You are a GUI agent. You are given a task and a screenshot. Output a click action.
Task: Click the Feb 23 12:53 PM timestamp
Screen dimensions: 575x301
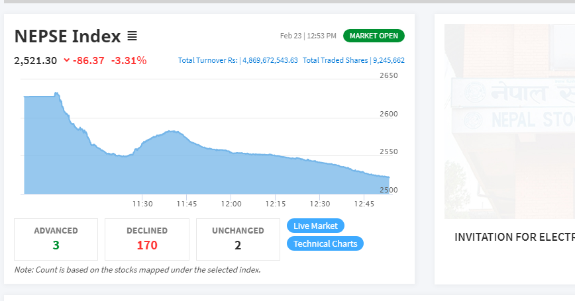pyautogui.click(x=308, y=36)
